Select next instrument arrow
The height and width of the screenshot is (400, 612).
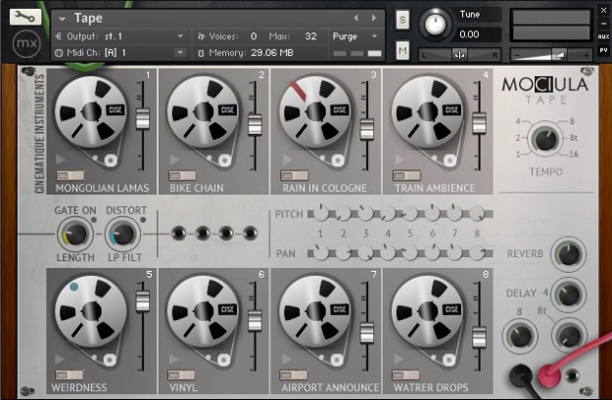(374, 18)
